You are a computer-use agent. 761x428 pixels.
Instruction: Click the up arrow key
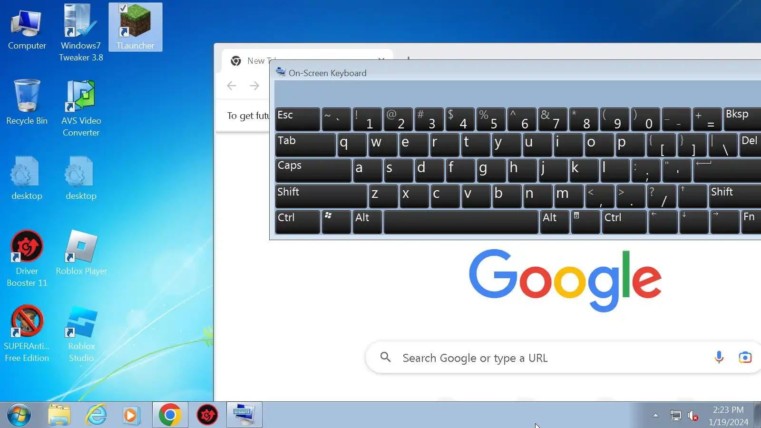coord(692,196)
